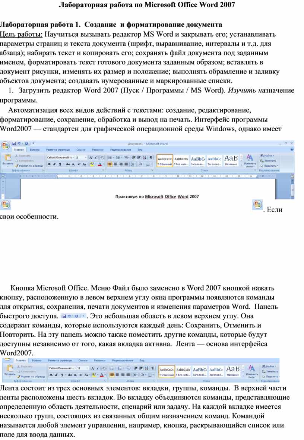Toggle Underline (Ч) in the upper ribbon
Screen dimensions: 304x440
click(60, 164)
